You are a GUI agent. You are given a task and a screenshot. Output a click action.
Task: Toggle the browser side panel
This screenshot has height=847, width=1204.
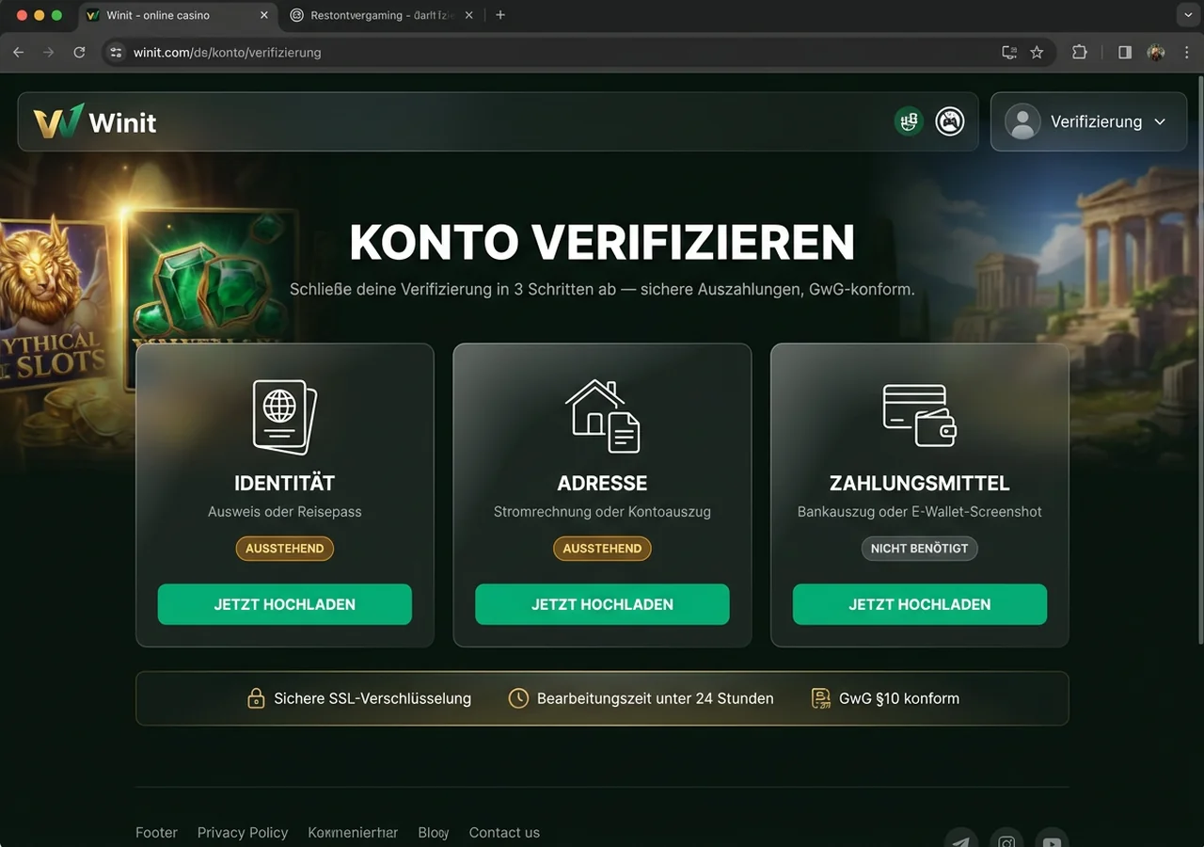1125,53
